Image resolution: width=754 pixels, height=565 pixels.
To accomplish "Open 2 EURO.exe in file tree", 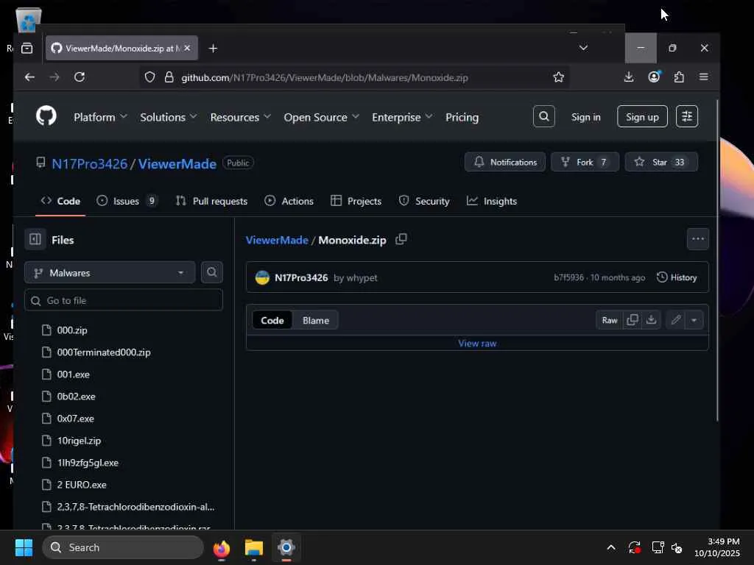I will [x=82, y=485].
